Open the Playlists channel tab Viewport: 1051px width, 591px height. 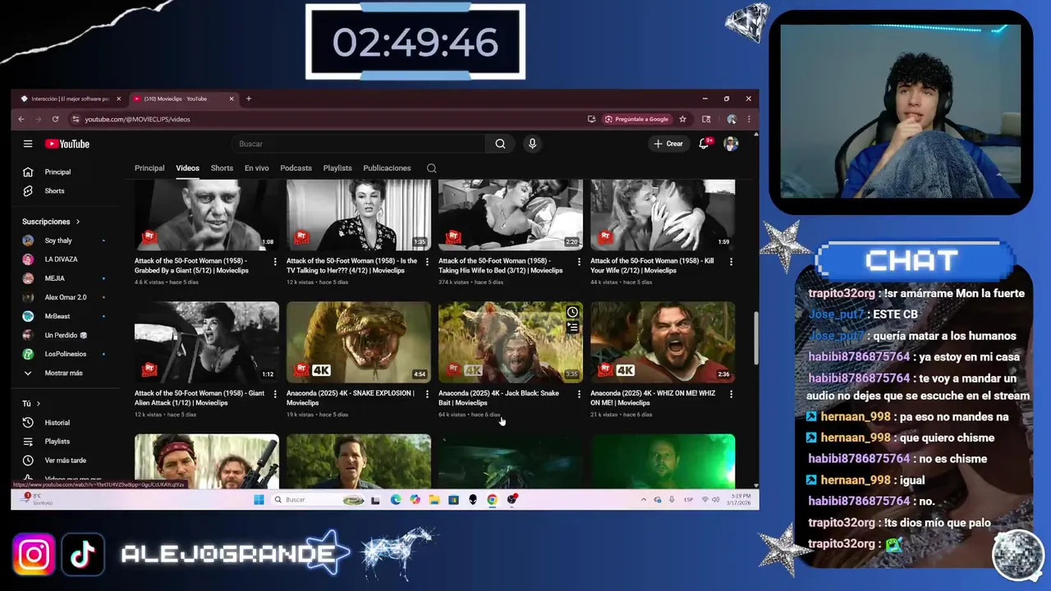coord(337,168)
